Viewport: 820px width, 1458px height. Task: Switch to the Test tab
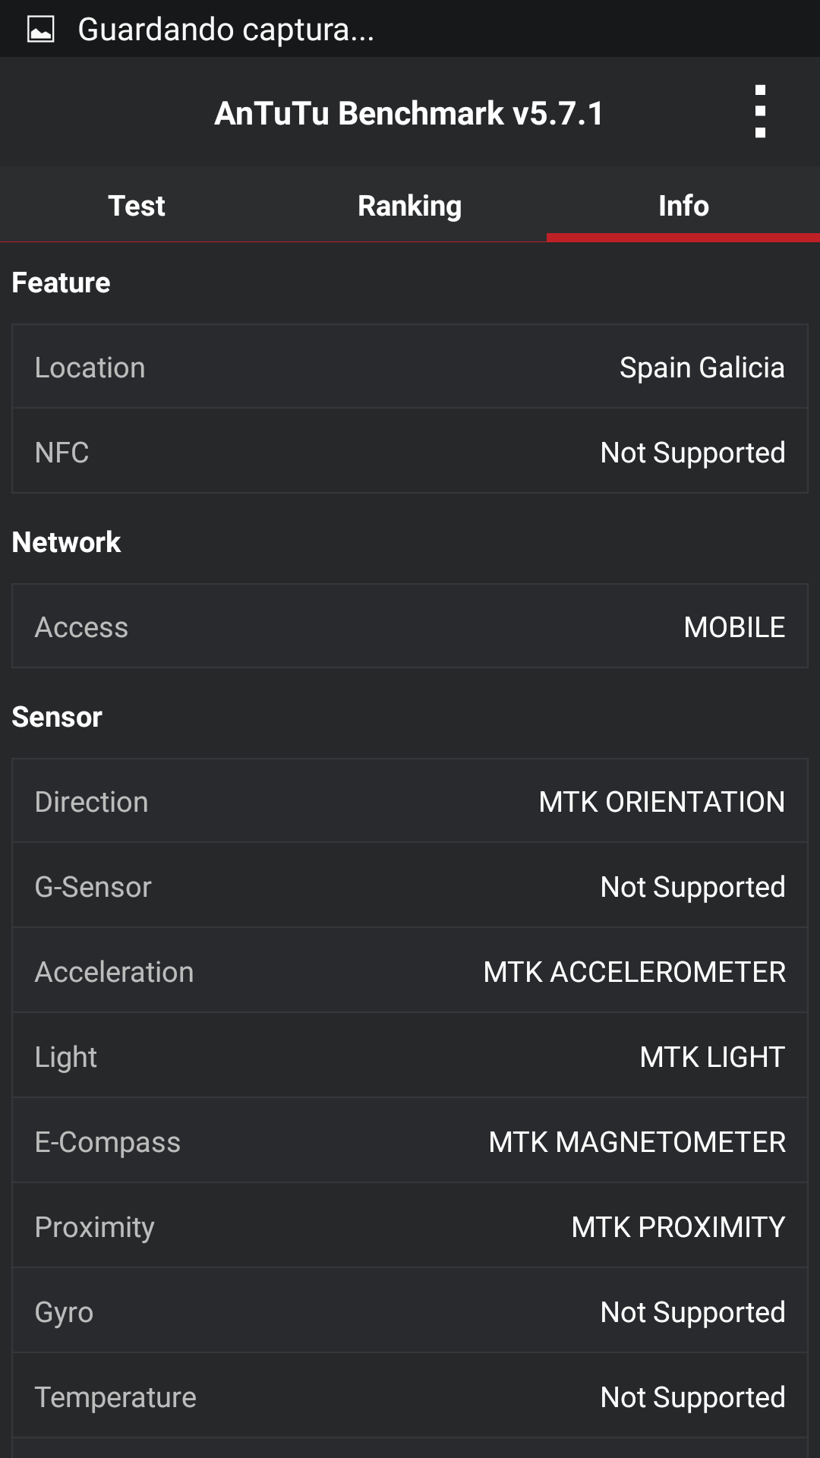[x=137, y=206]
